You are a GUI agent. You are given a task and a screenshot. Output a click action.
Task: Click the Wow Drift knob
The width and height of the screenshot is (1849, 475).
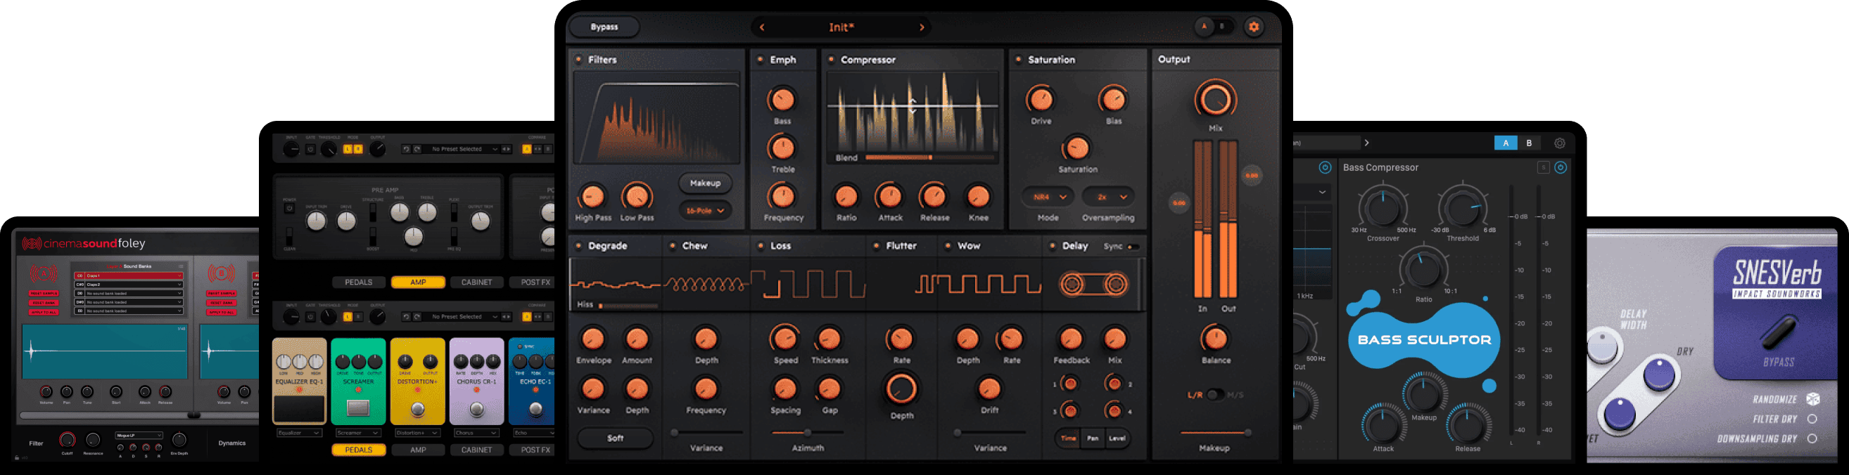point(989,389)
